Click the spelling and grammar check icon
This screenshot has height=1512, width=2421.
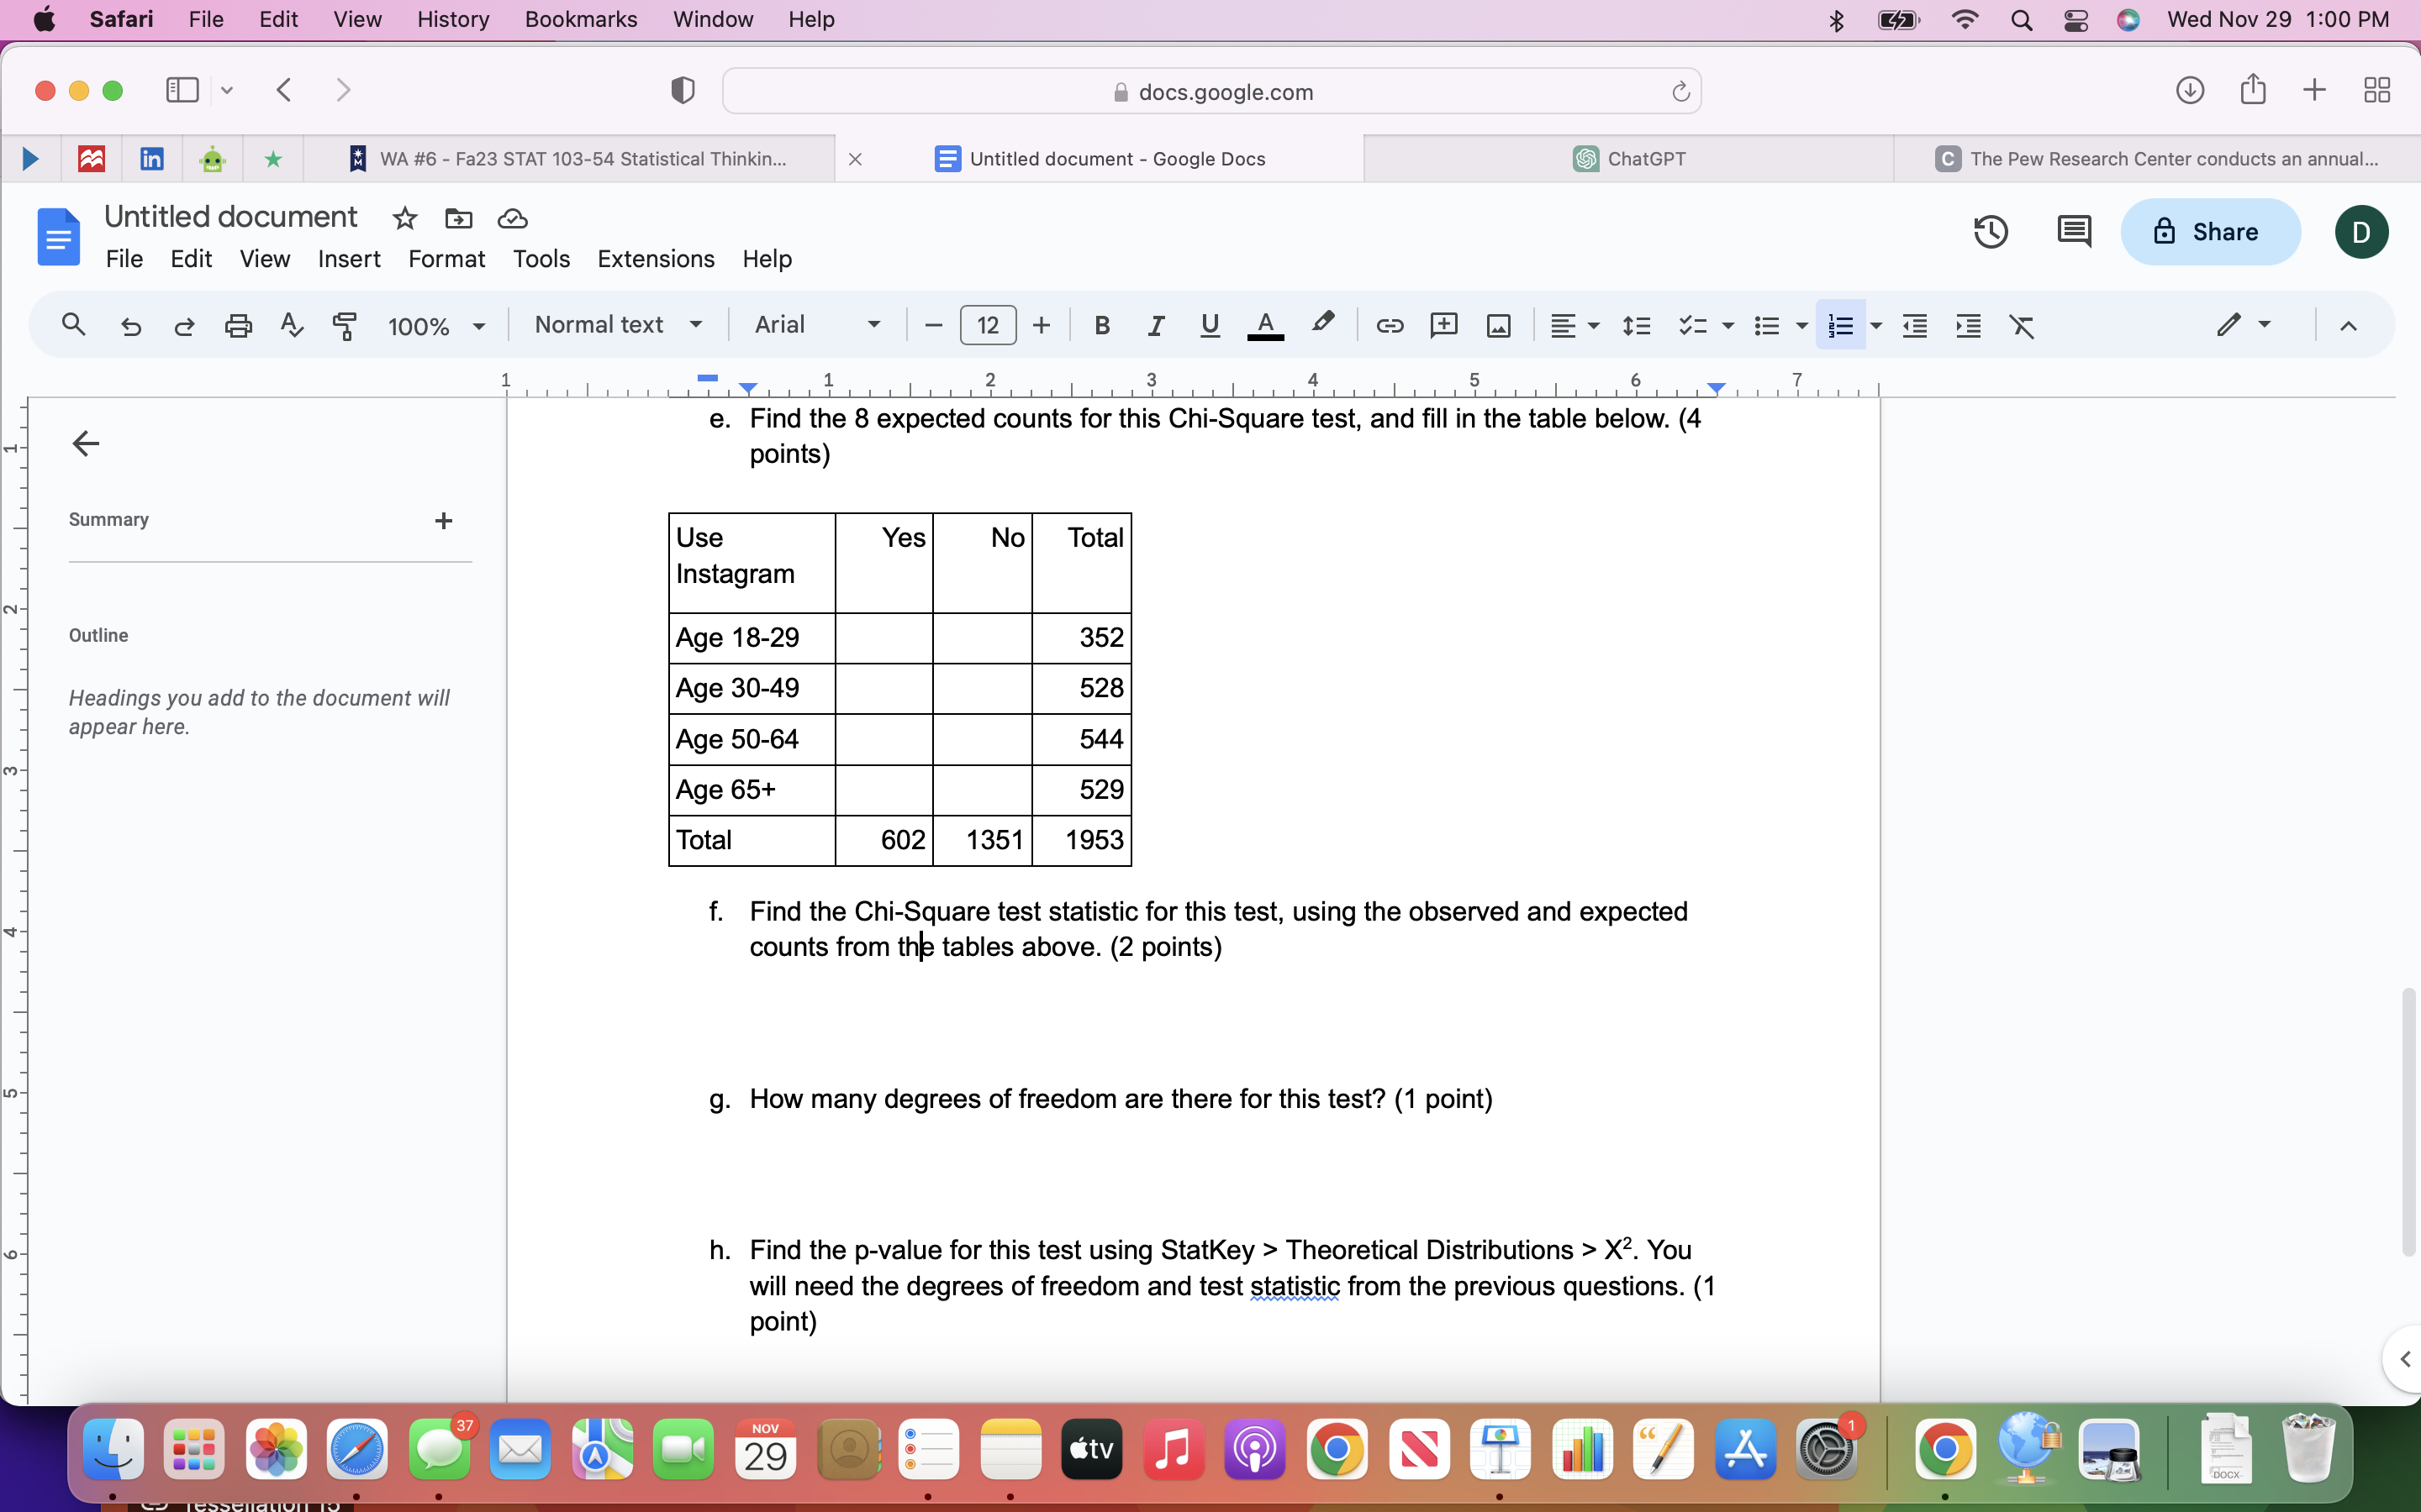[291, 325]
